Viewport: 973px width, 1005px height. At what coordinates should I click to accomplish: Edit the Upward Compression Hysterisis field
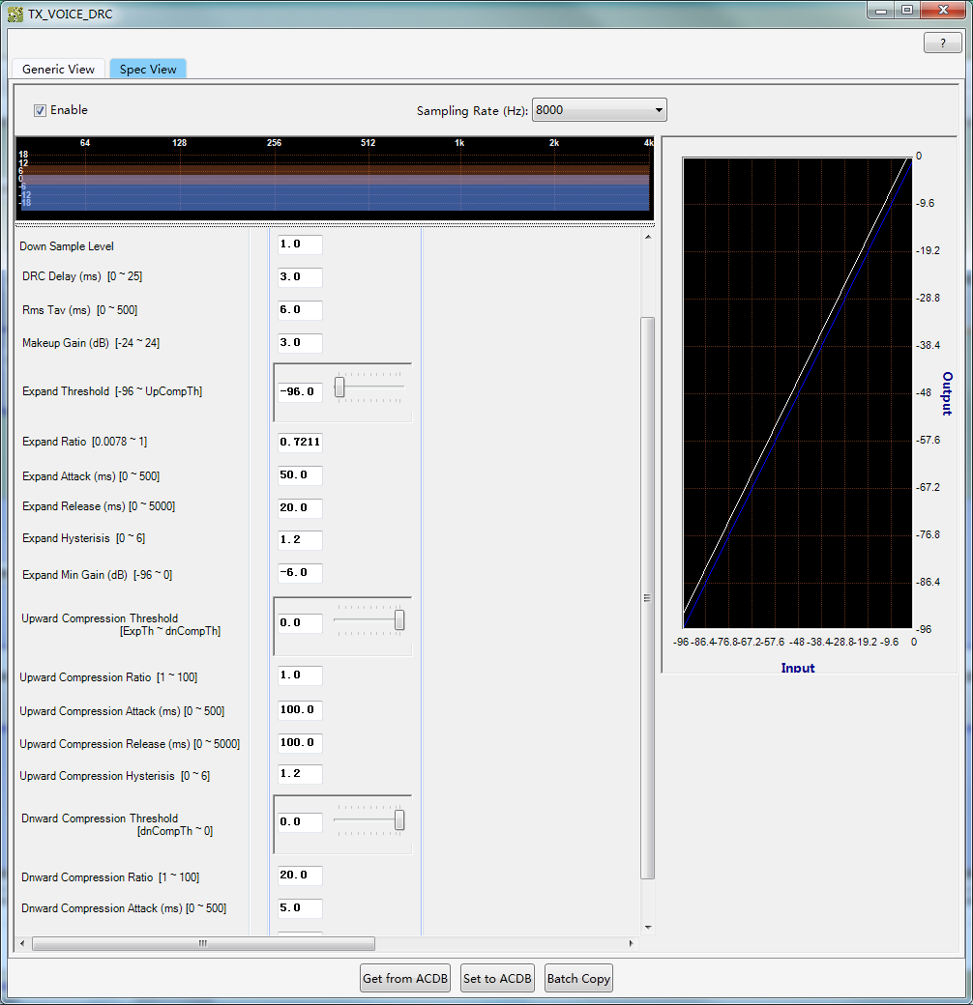click(x=300, y=774)
